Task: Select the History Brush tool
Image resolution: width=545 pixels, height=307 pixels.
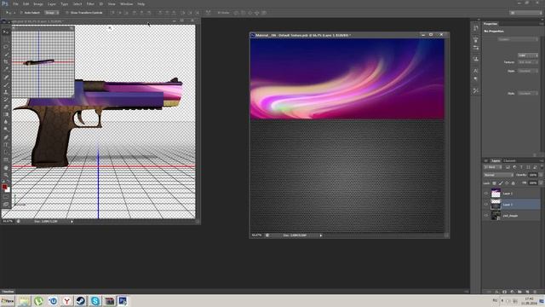Action: click(6, 100)
